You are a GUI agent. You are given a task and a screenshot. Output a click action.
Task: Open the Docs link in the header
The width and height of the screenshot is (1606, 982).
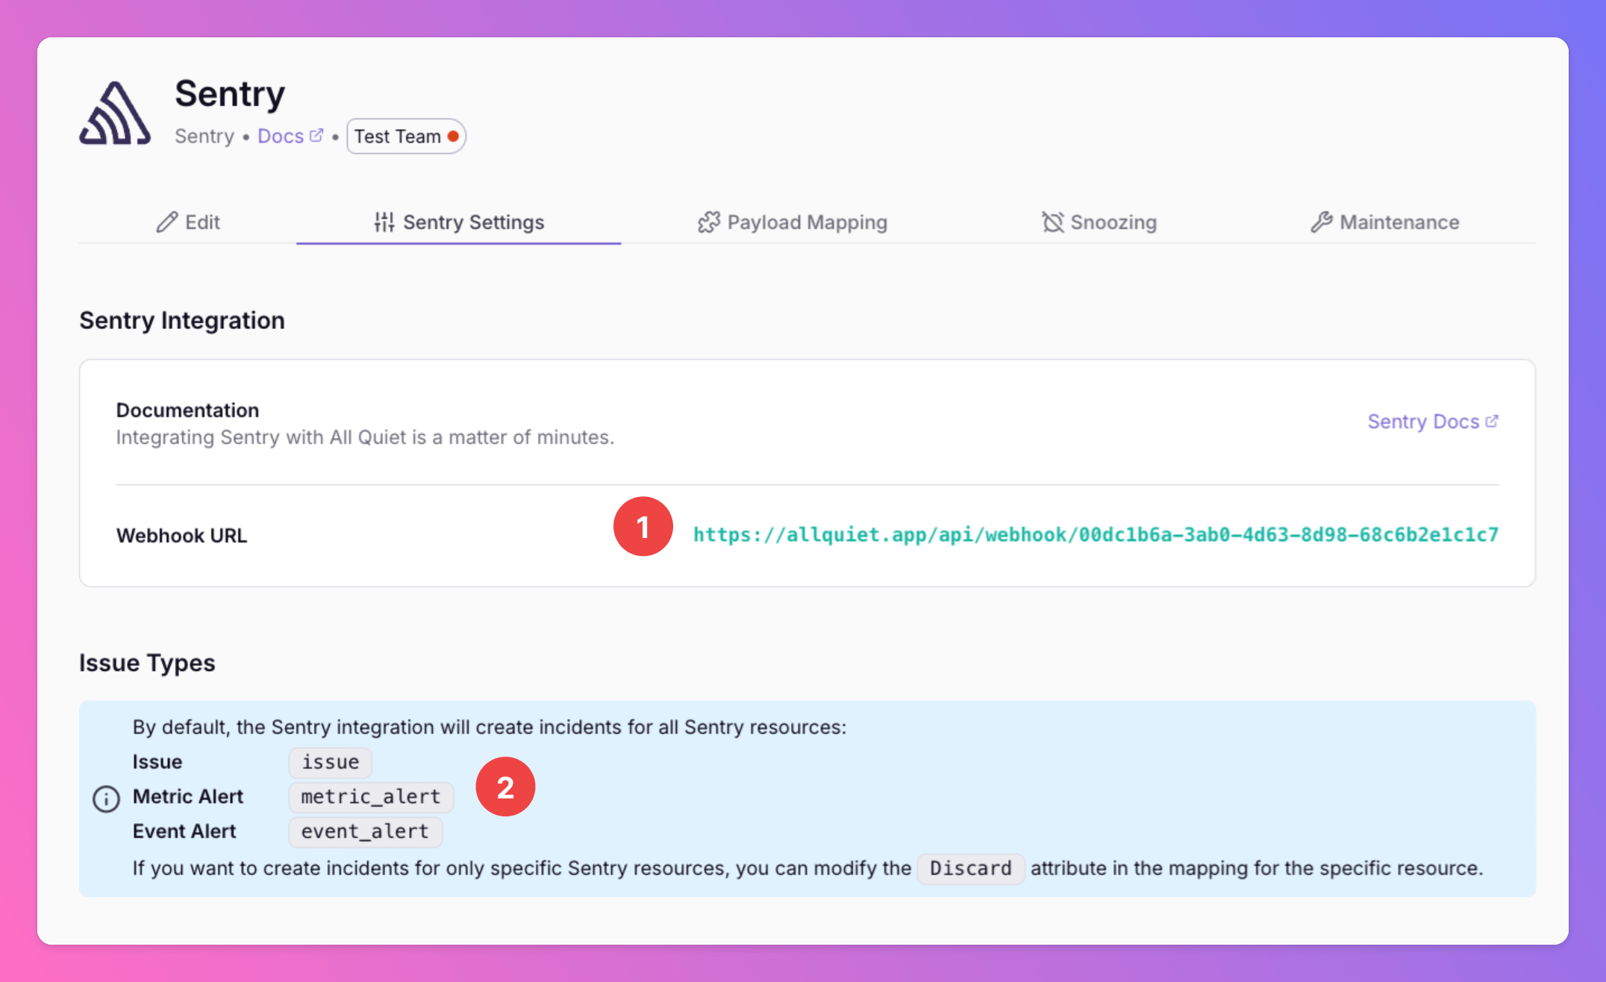click(x=281, y=137)
